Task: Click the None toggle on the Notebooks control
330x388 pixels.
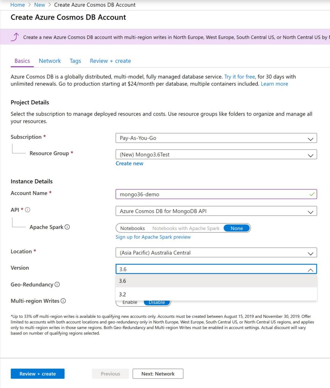Action: pos(236,228)
